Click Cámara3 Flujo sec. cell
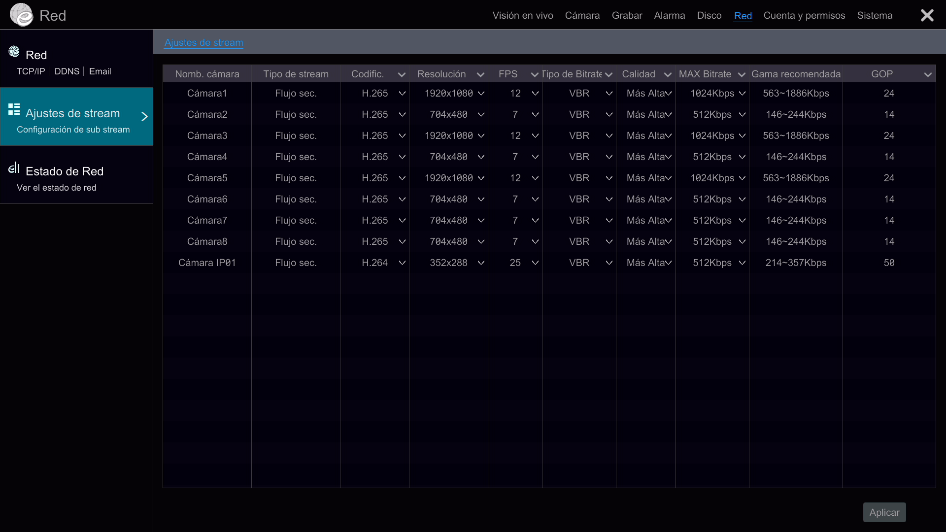This screenshot has height=532, width=946. tap(296, 135)
